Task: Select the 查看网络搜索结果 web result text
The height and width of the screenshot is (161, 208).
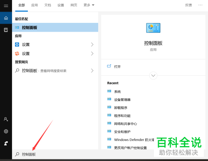Action: pyautogui.click(x=53, y=71)
